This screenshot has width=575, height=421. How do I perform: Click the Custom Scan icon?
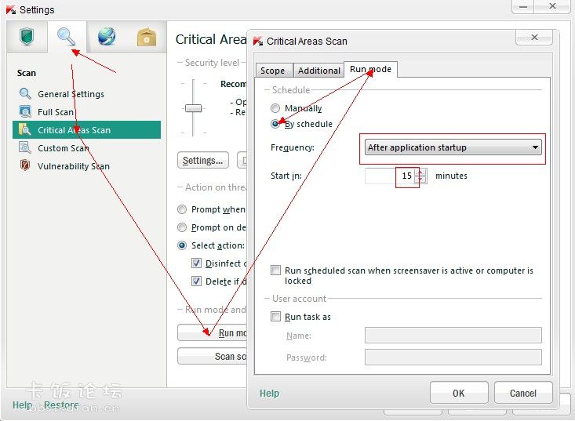click(x=25, y=147)
